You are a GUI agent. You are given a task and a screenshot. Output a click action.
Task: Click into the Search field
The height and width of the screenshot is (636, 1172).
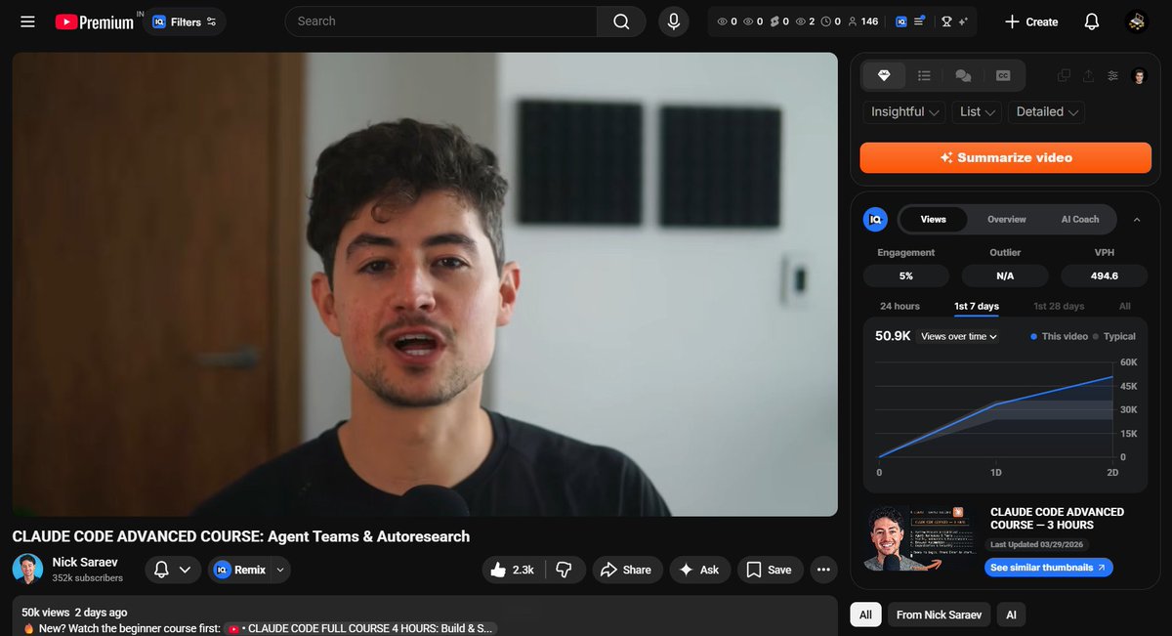[440, 21]
